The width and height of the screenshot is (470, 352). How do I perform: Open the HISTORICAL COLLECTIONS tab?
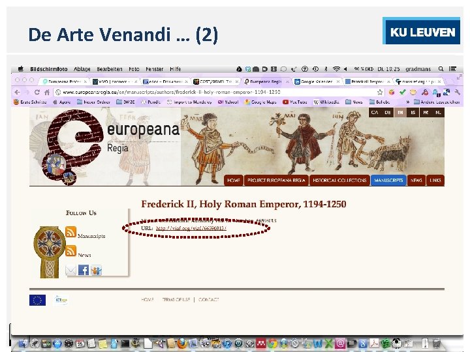point(339,180)
